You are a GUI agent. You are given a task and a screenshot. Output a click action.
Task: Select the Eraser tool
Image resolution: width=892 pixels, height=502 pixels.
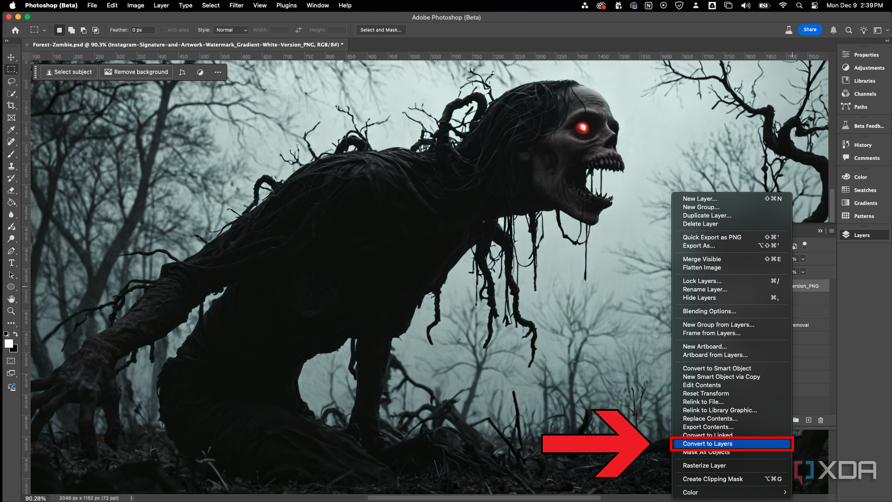[11, 190]
